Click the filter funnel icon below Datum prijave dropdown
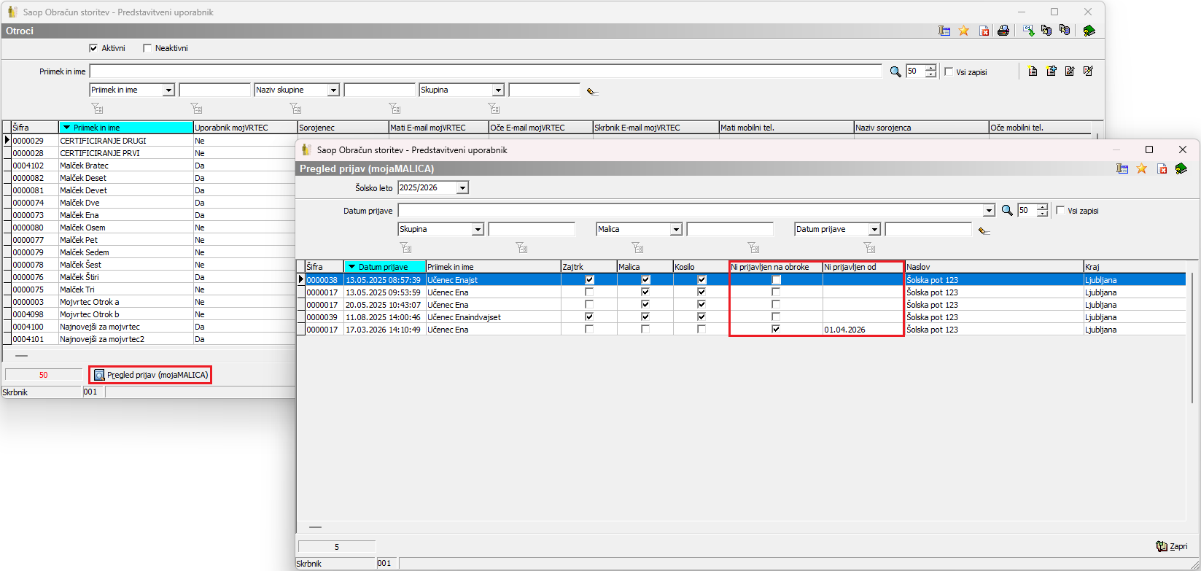 click(x=868, y=248)
